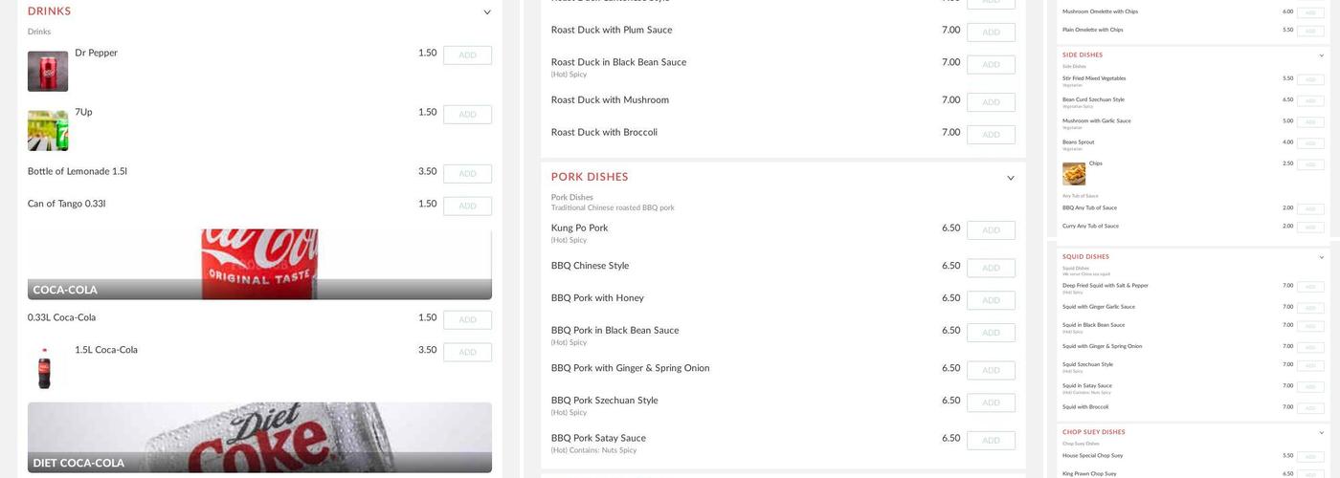Collapse the Drinks section chevron
Image resolution: width=1340 pixels, height=478 pixels.
[487, 12]
